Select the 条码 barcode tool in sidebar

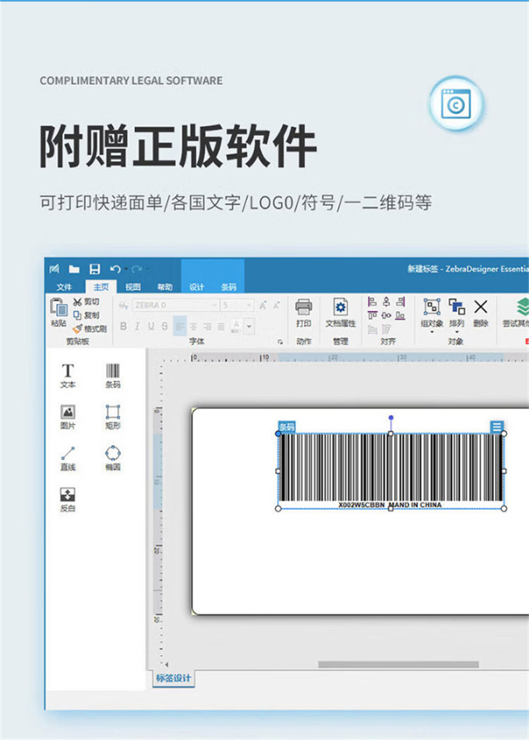(112, 376)
